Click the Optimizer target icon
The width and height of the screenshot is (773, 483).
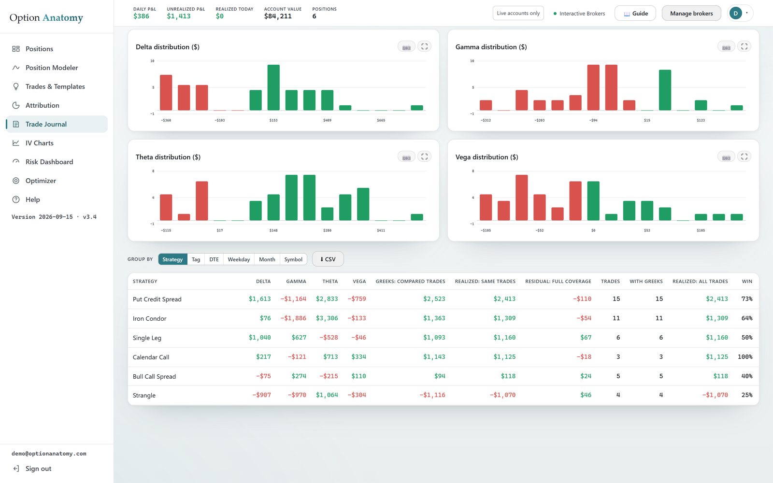tap(16, 181)
